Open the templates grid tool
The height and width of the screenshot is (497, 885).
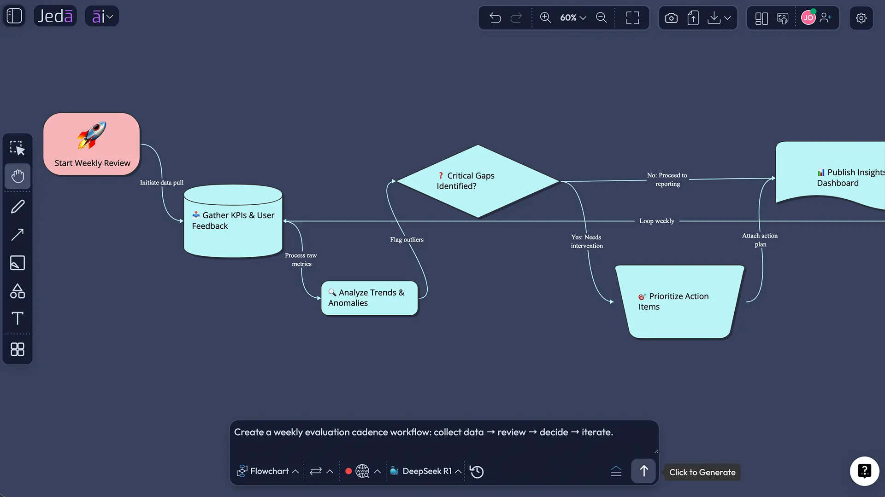tap(18, 349)
